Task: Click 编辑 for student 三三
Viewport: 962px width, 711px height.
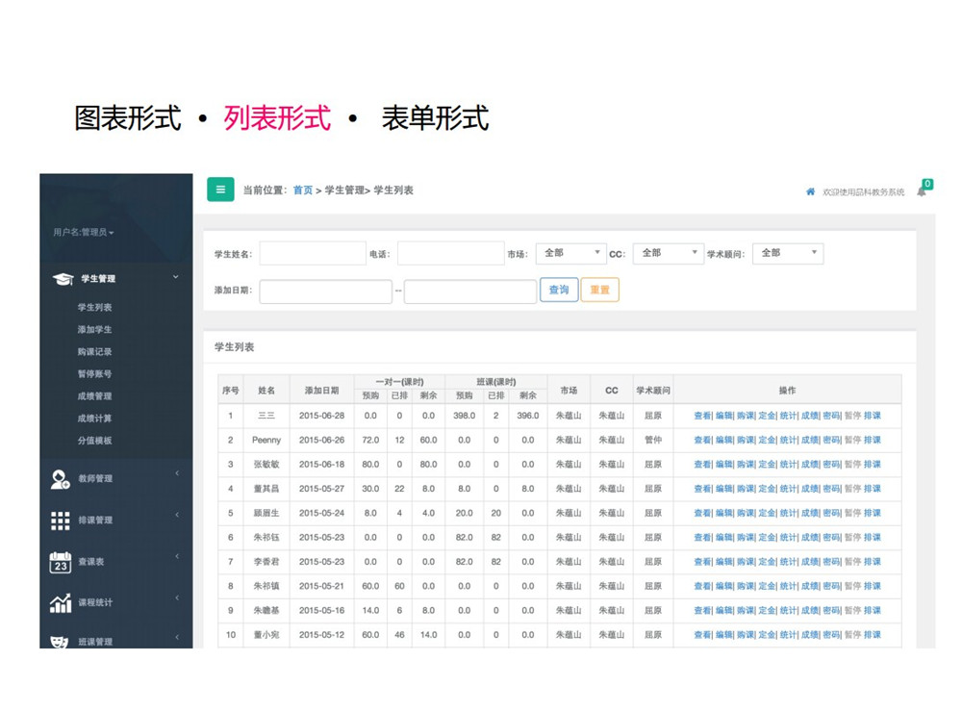Action: click(x=722, y=416)
